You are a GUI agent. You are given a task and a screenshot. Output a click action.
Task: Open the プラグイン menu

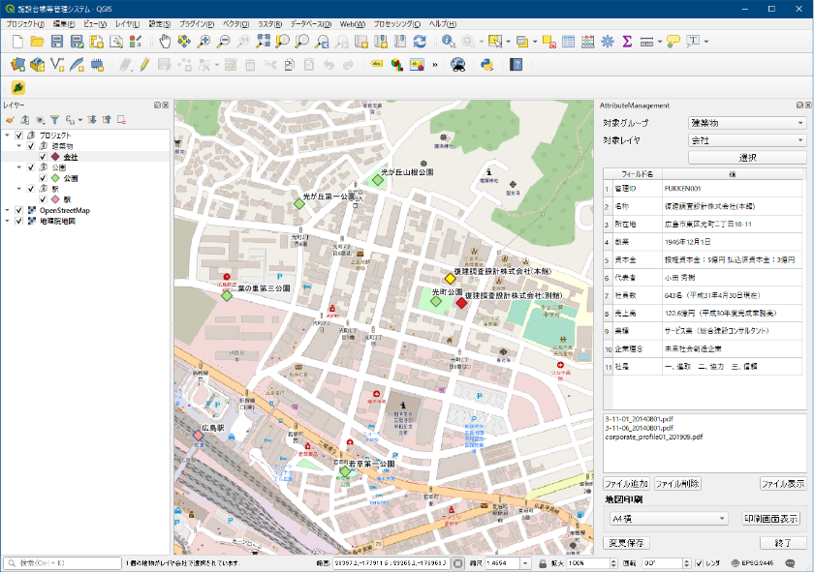(197, 24)
